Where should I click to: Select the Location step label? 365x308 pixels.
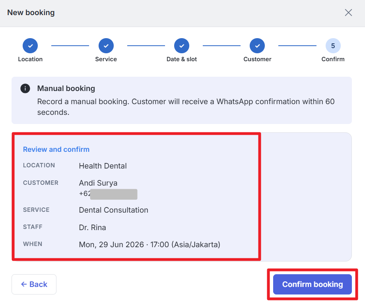click(x=30, y=59)
